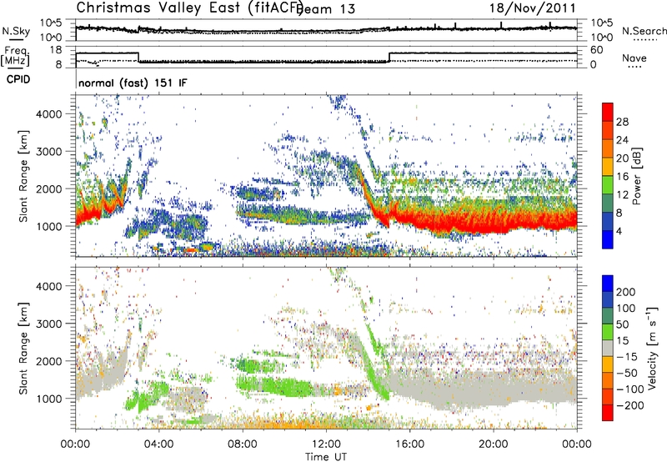The height and width of the screenshot is (462, 667).
Task: Click the '1000' tick on the power panel axis
Action: [x=49, y=226]
